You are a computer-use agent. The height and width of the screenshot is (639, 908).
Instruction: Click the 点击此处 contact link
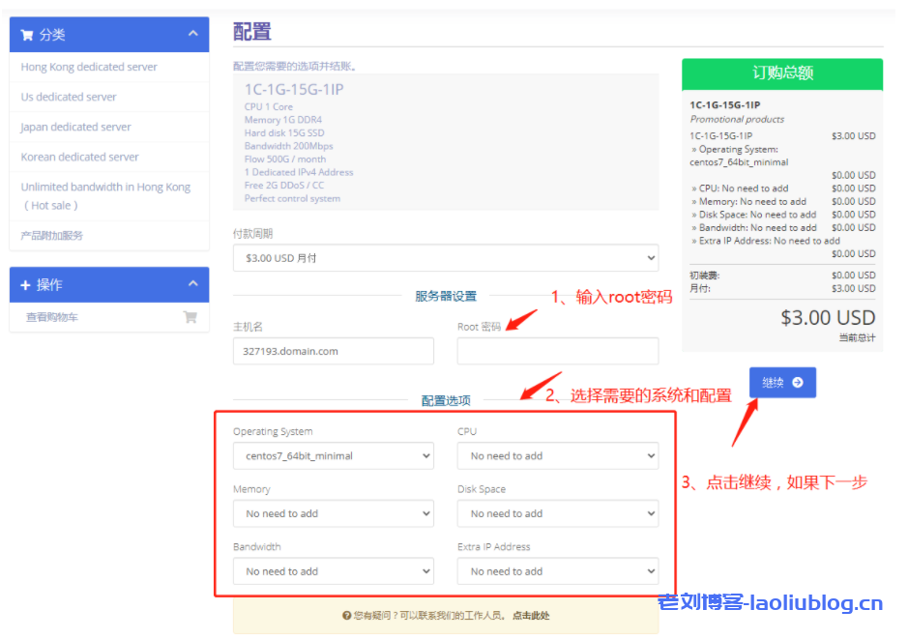click(531, 615)
